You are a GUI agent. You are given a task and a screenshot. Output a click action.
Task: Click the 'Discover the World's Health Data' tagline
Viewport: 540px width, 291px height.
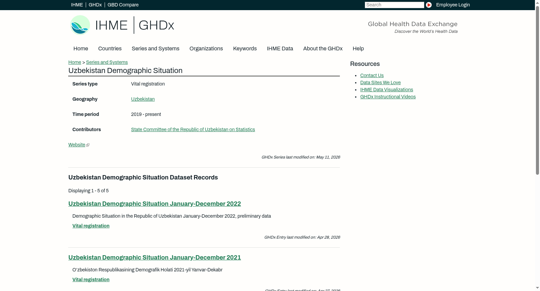(x=426, y=31)
